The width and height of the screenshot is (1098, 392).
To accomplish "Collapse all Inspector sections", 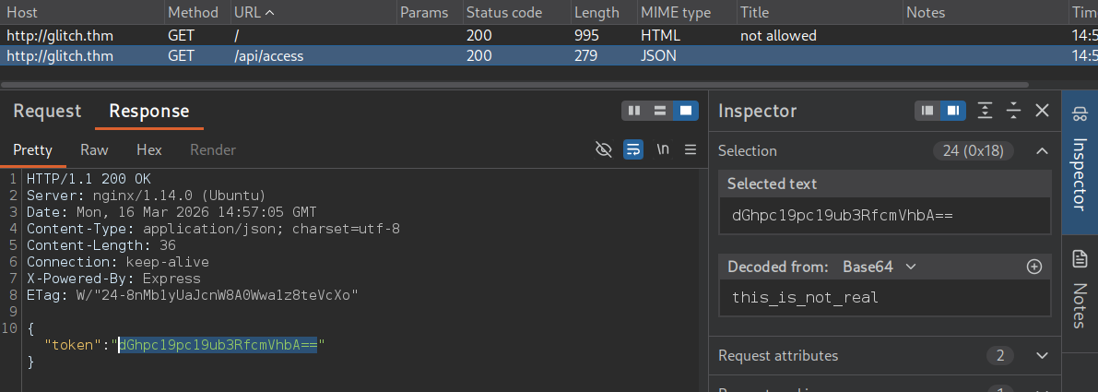I will coord(1013,111).
